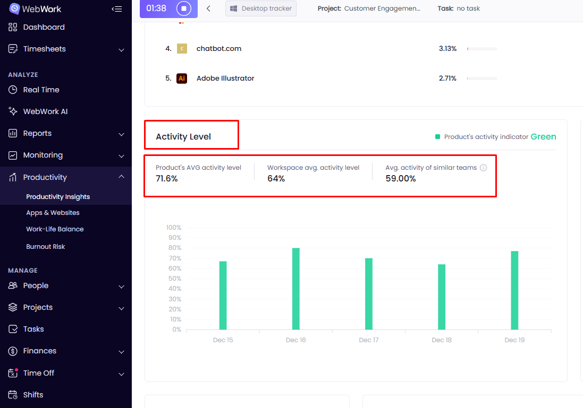Collapse the sidebar with the menu icon

coord(117,8)
